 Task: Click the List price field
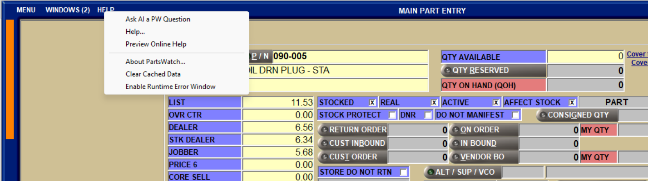278,103
